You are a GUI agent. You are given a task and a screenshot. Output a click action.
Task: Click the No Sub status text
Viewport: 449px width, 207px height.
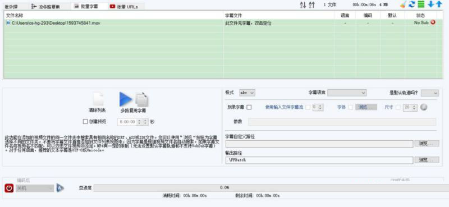(421, 22)
